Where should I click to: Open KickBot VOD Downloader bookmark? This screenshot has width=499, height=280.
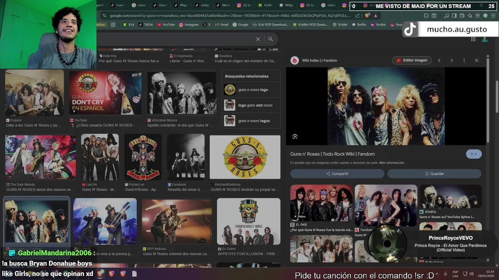310,24
